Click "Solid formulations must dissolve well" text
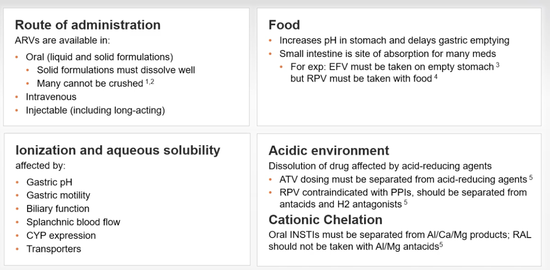 click(x=116, y=70)
